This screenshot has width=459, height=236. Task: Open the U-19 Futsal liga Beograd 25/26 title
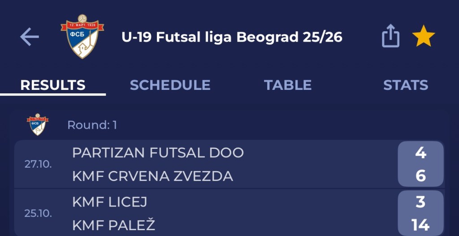(232, 37)
